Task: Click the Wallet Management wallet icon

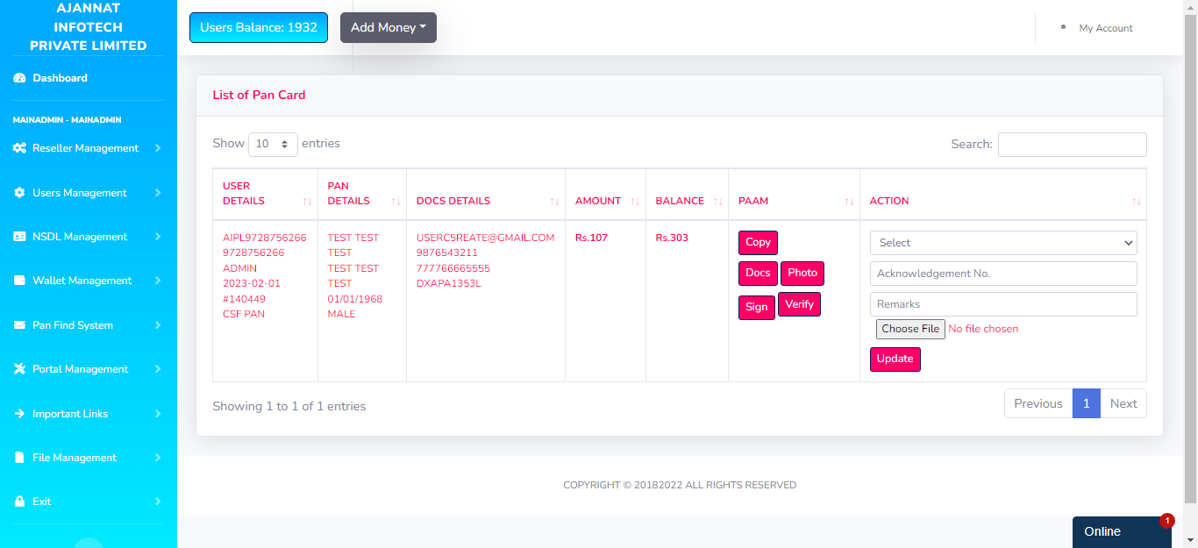Action: 19,281
